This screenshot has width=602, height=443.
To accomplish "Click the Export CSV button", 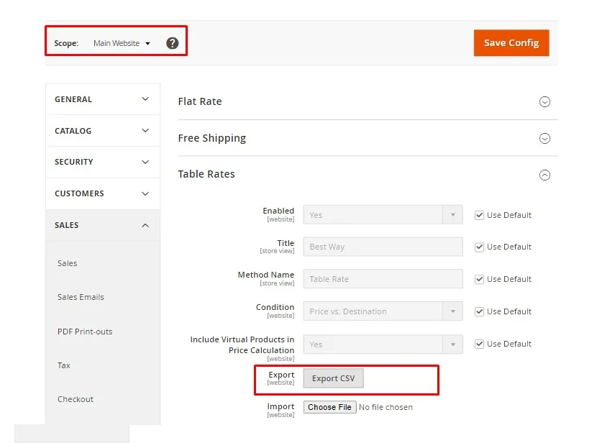I will tap(334, 378).
